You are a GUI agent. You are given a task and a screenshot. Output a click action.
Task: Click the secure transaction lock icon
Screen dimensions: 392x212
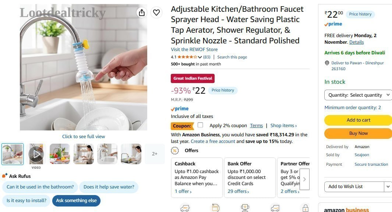(x=306, y=208)
